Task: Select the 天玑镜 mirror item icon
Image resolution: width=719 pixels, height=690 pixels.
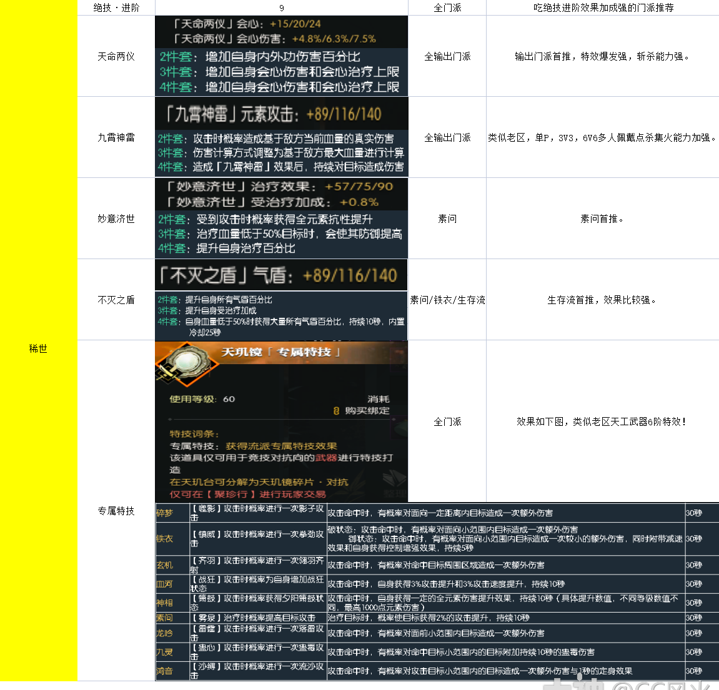Action: 185,365
